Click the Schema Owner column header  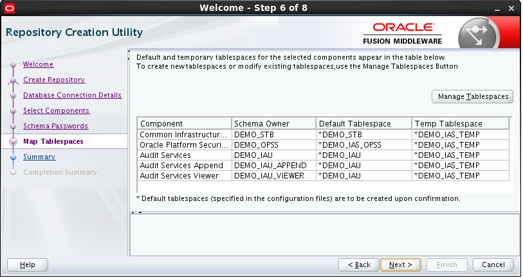click(274, 123)
